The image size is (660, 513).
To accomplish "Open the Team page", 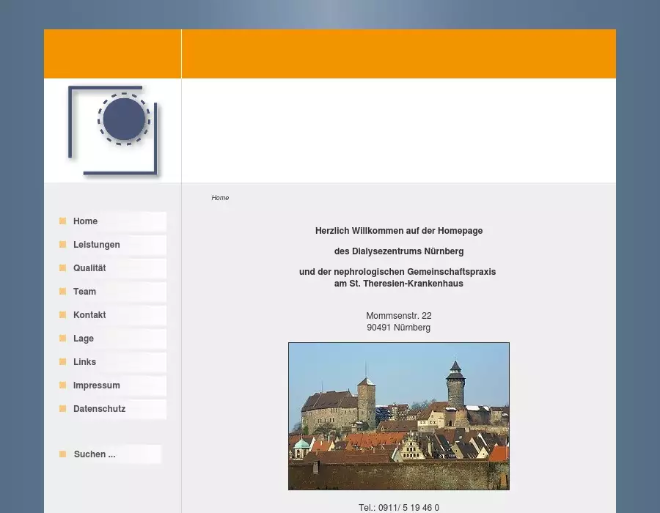I will point(84,292).
